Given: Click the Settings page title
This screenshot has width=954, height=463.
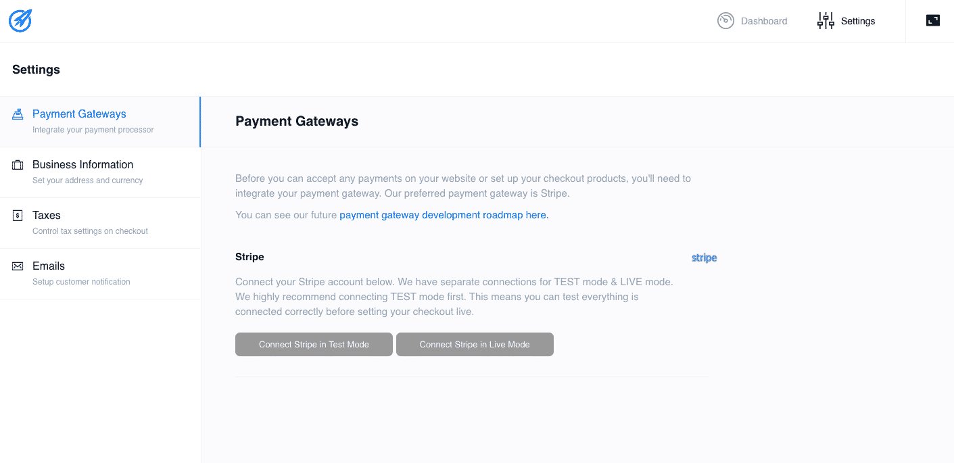Looking at the screenshot, I should point(36,70).
